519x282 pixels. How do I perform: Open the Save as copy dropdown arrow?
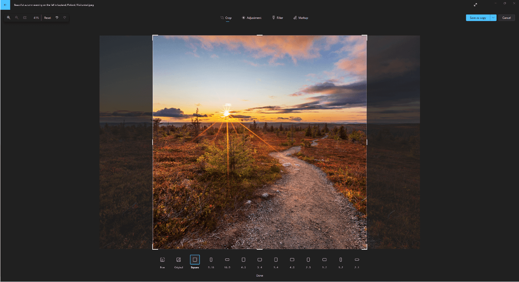[x=493, y=17]
